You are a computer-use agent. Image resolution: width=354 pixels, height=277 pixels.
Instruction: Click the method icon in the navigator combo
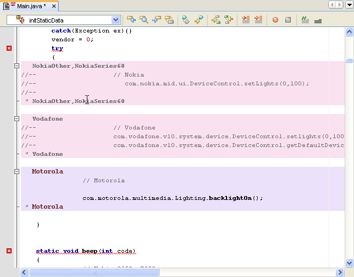(20, 20)
